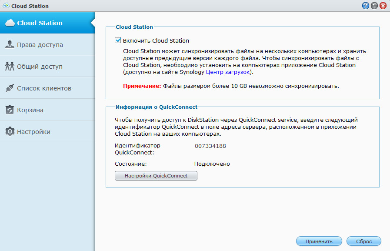Open the Список клиентов section label

point(44,88)
